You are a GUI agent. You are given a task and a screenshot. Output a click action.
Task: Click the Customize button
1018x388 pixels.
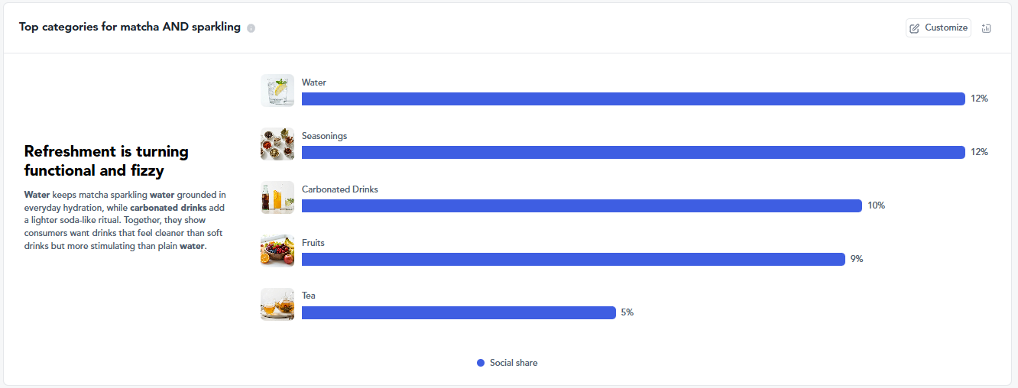click(939, 28)
